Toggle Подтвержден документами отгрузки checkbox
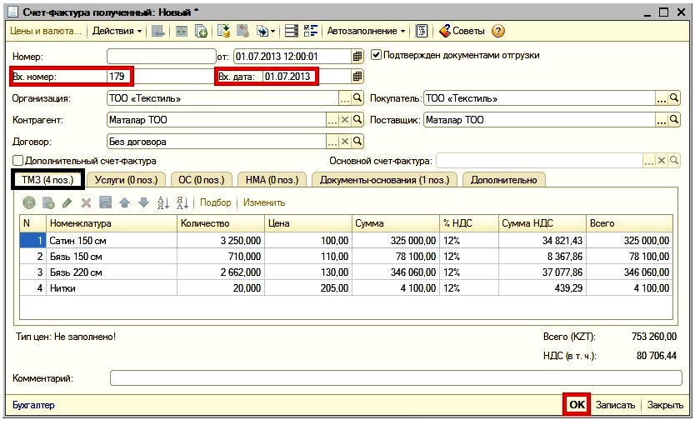 (377, 55)
